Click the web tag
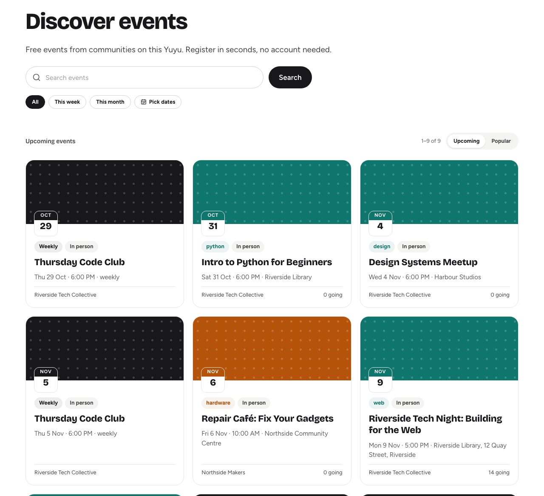 click(x=379, y=403)
